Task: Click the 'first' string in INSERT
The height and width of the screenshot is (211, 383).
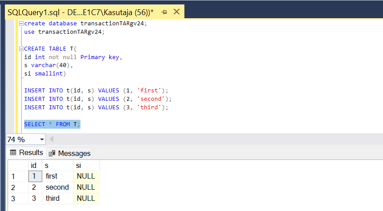Action: pos(149,91)
